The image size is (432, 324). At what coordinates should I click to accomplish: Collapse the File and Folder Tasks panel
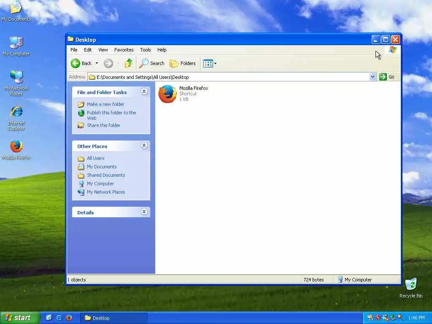(144, 92)
